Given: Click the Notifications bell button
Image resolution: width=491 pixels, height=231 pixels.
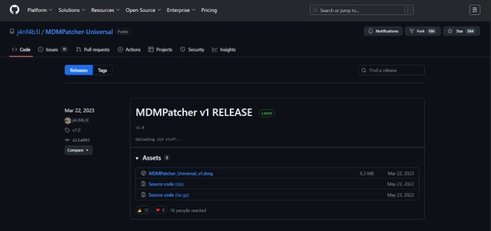Looking at the screenshot, I should (383, 32).
